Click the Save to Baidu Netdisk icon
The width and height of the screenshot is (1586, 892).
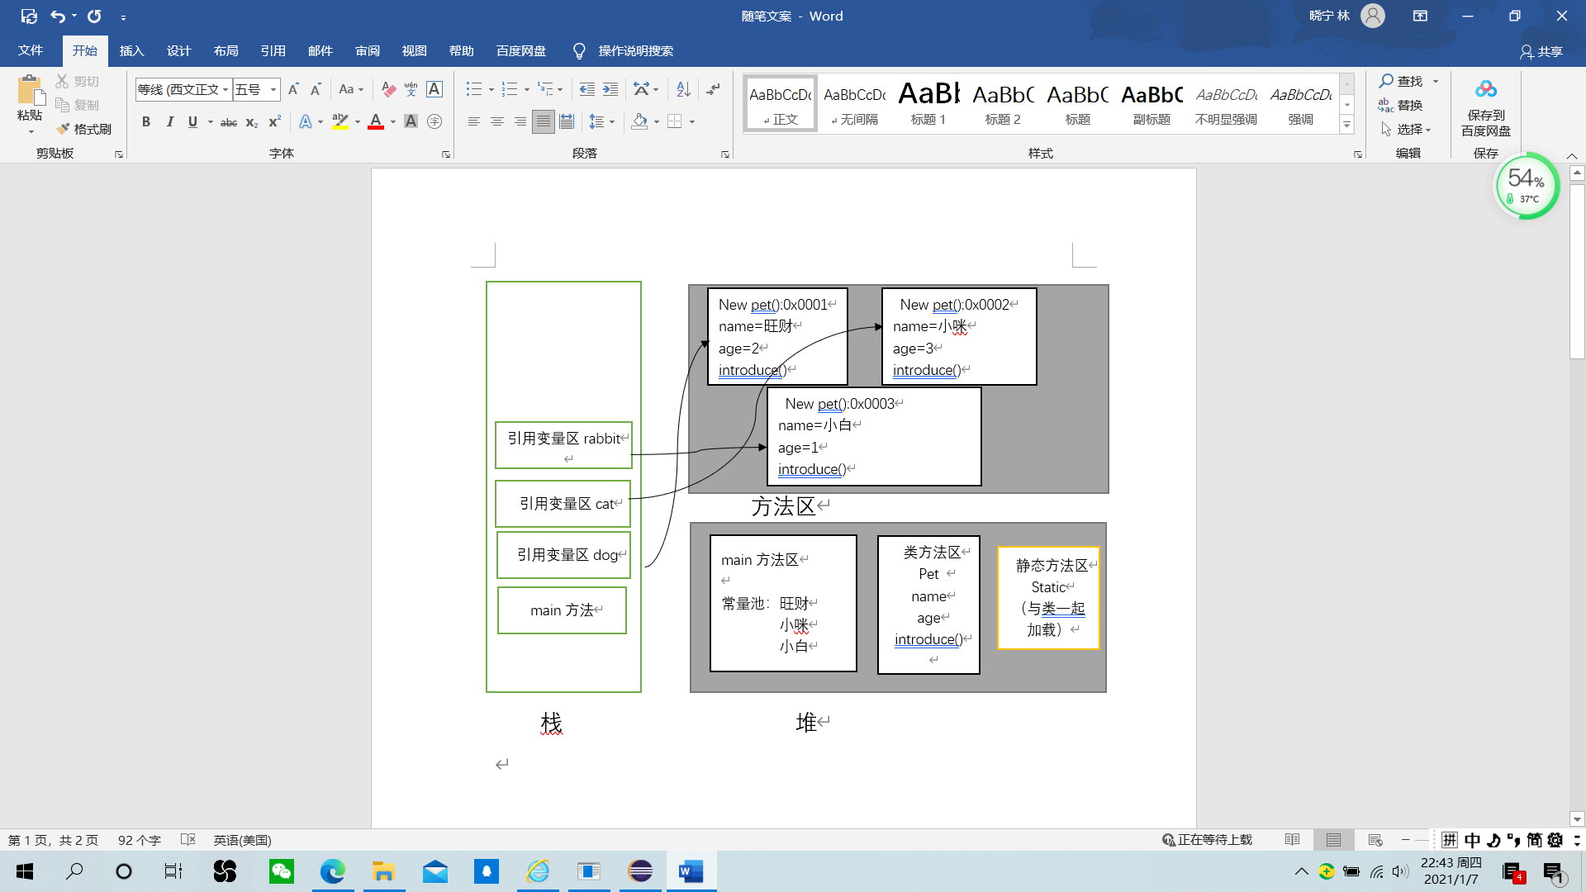1485,91
